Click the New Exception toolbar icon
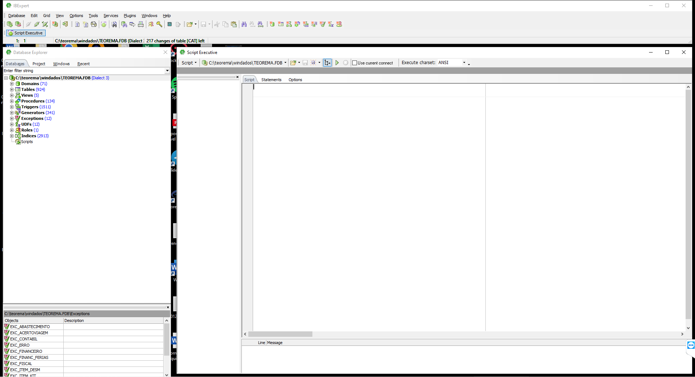This screenshot has height=377, width=695. [x=322, y=24]
